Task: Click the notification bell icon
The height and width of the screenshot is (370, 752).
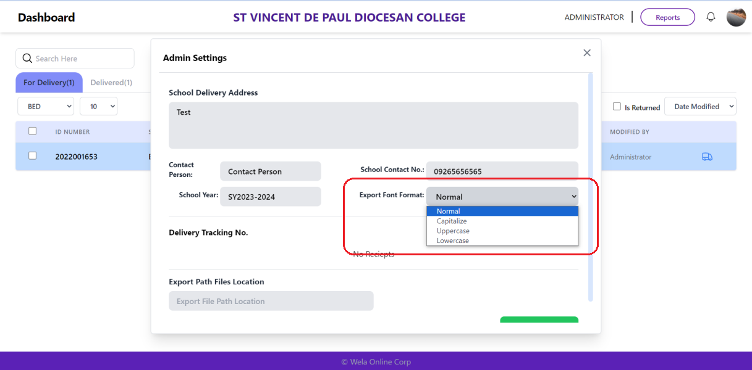Action: tap(711, 17)
